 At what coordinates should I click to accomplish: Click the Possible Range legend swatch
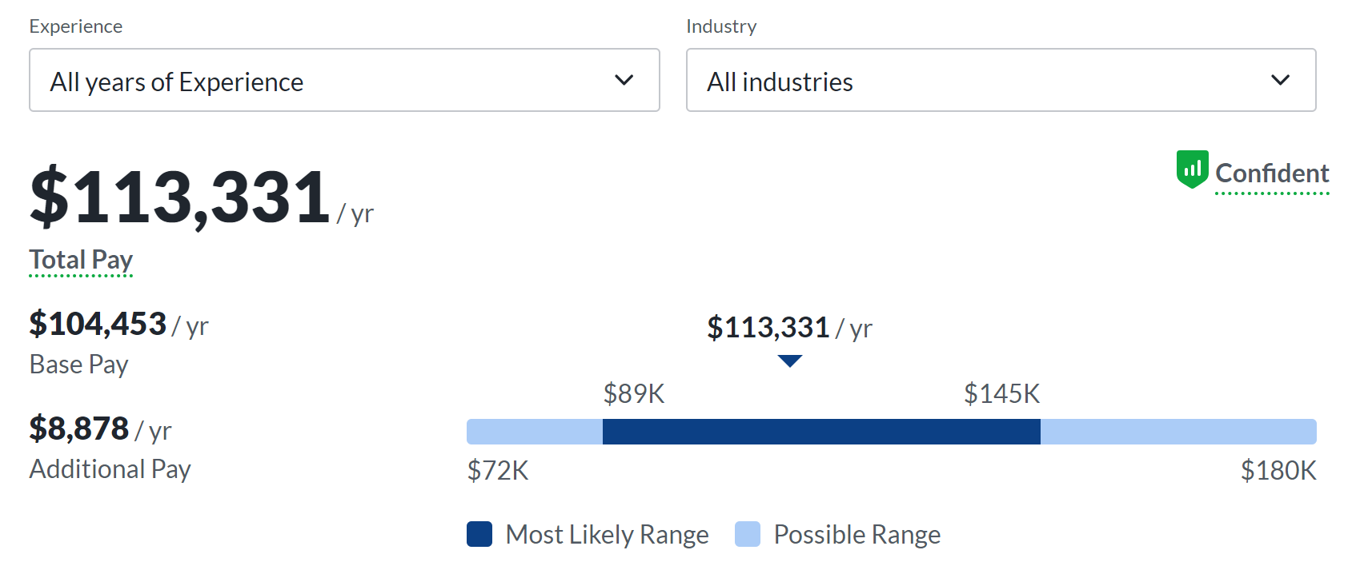(x=748, y=534)
